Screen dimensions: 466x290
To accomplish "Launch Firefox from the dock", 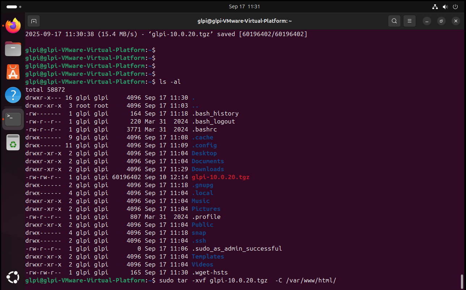I will (x=13, y=26).
